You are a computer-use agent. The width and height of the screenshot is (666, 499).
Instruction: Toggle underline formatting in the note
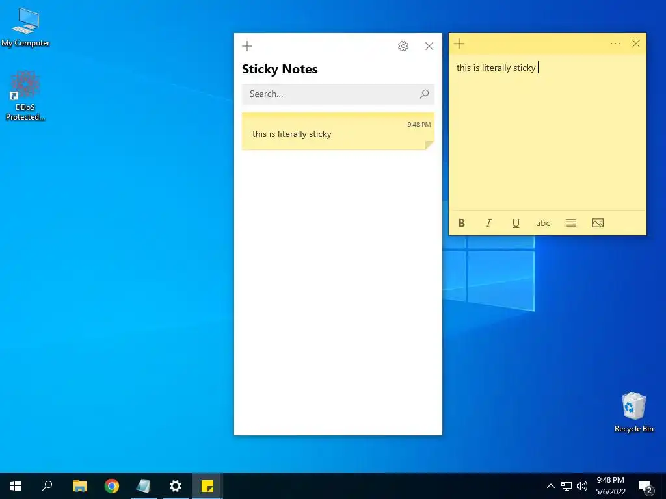(x=516, y=224)
